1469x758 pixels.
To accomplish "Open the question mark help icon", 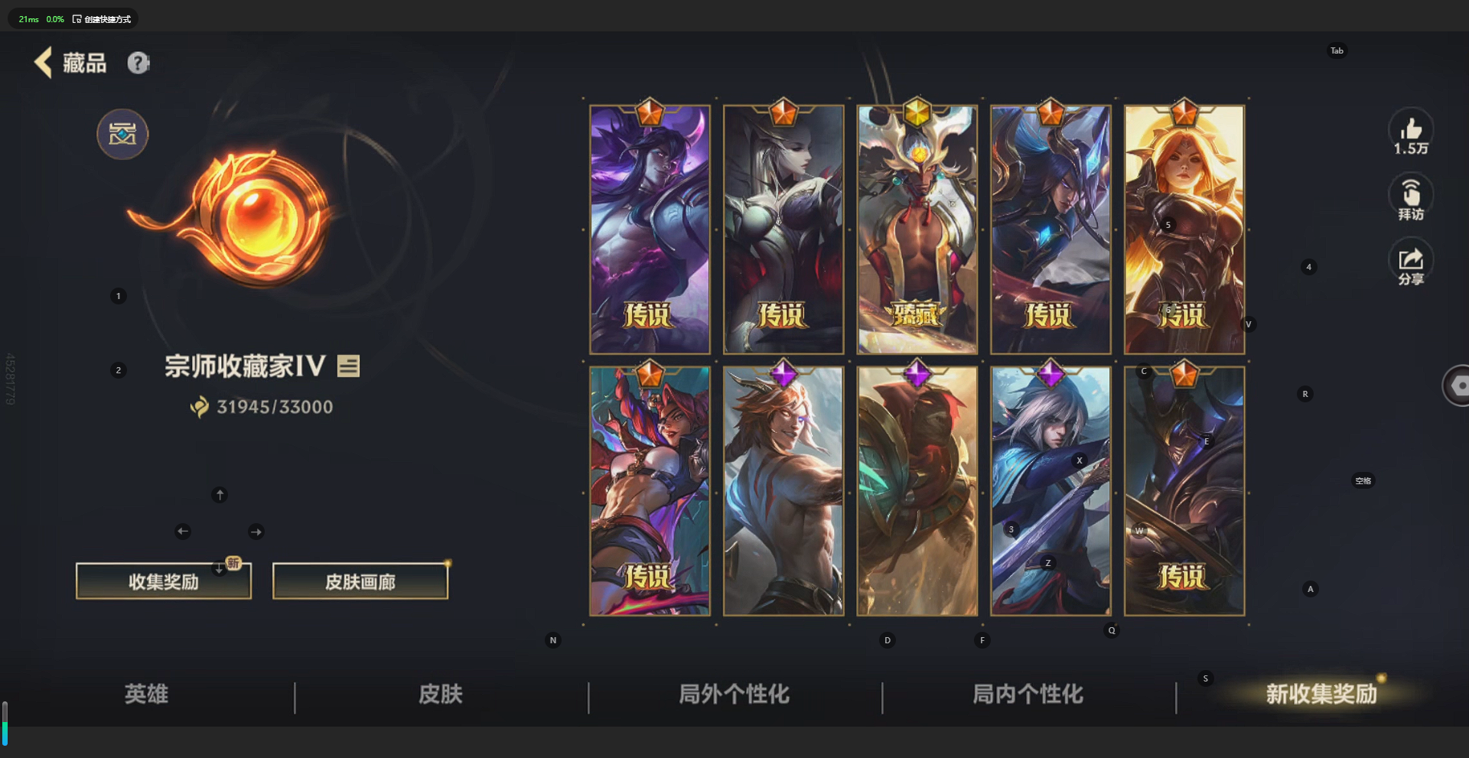I will point(138,63).
